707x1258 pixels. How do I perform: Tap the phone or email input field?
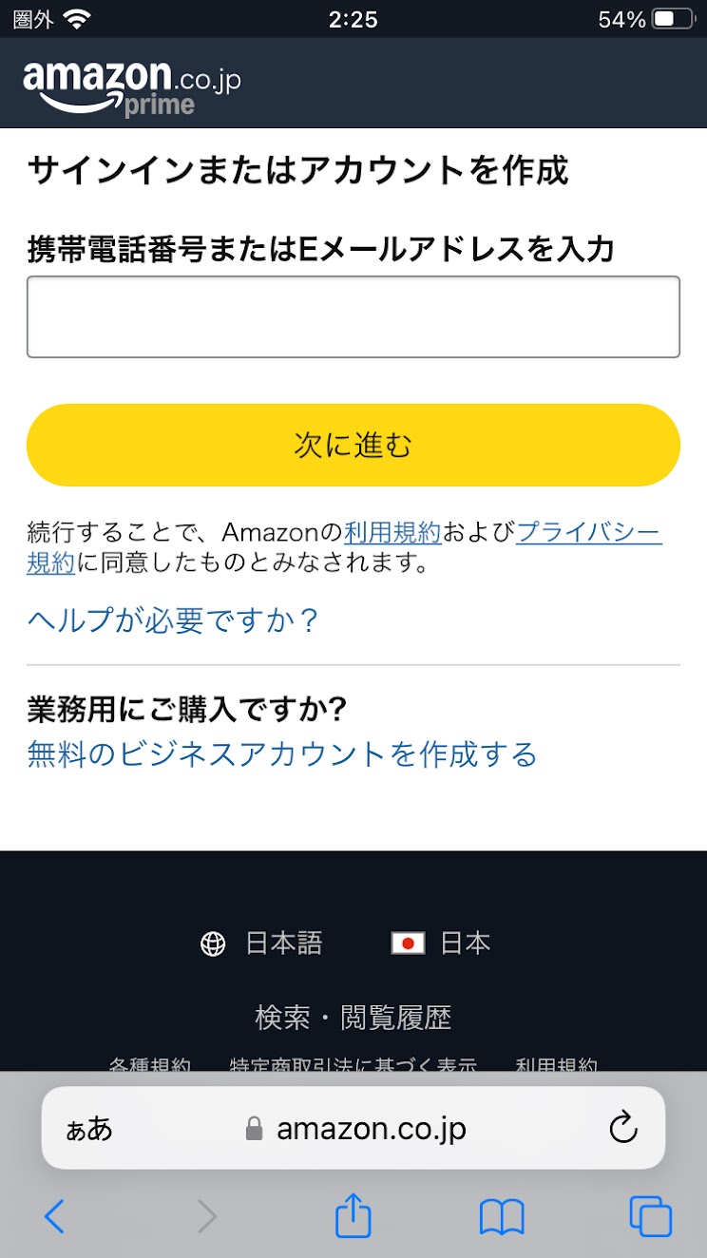pos(353,317)
